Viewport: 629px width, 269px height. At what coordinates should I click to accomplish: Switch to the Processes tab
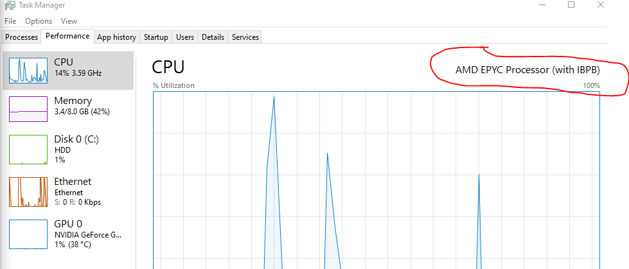click(x=22, y=37)
